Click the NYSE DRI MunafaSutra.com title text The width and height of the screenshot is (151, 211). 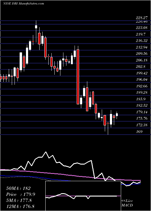[x=24, y=4]
